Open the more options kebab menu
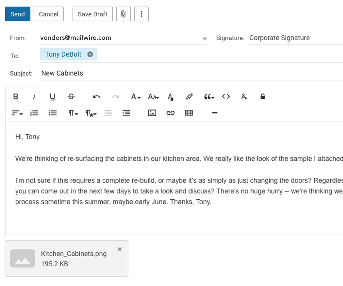343x286 pixels. 141,14
